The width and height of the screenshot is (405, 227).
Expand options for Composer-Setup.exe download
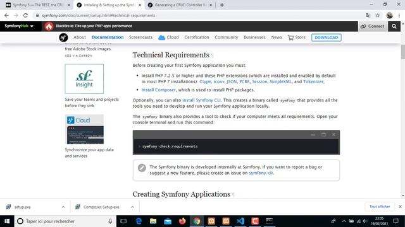point(132,207)
